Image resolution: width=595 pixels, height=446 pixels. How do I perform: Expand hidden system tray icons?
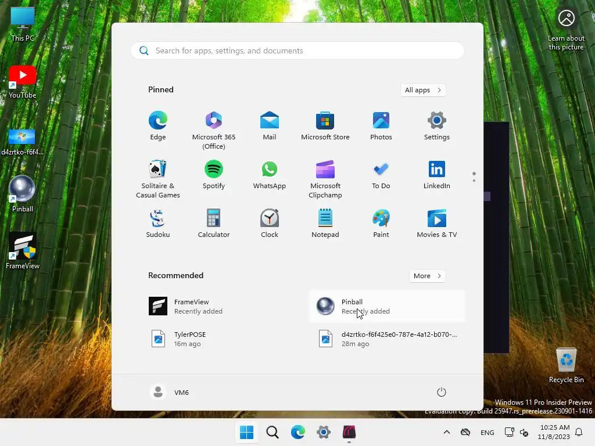(x=447, y=432)
